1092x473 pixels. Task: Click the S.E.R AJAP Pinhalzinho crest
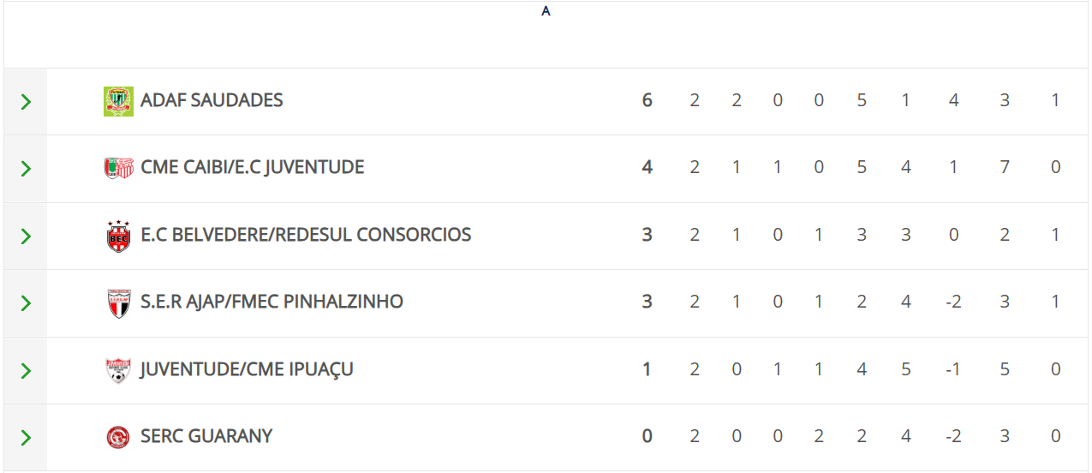tap(118, 302)
